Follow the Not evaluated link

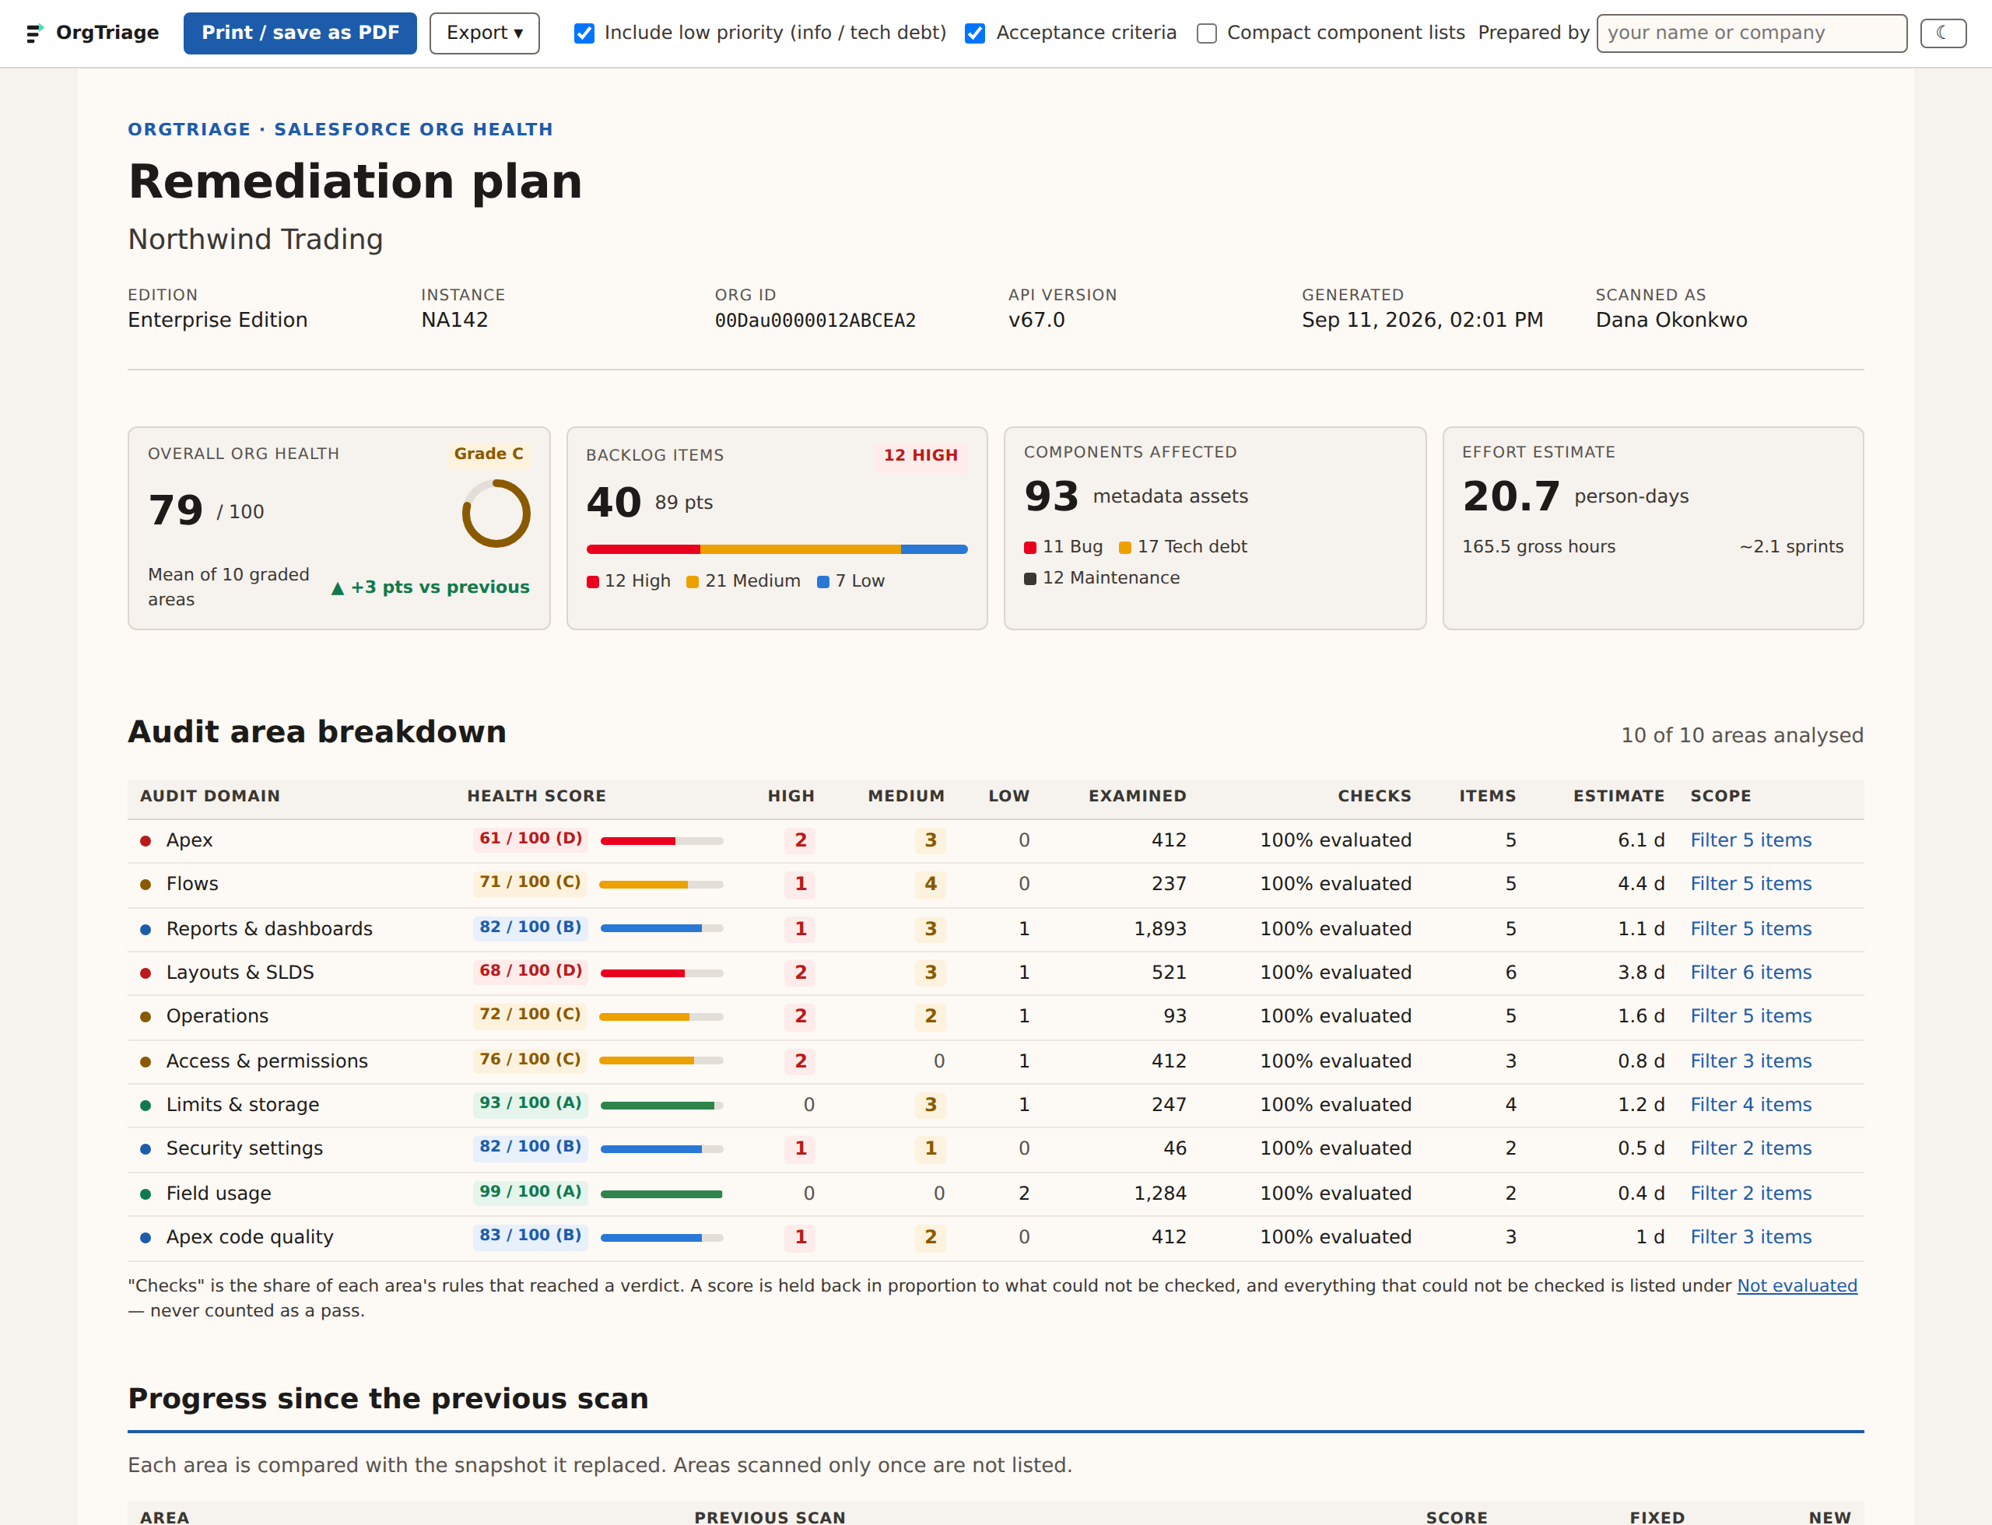coord(1796,1286)
